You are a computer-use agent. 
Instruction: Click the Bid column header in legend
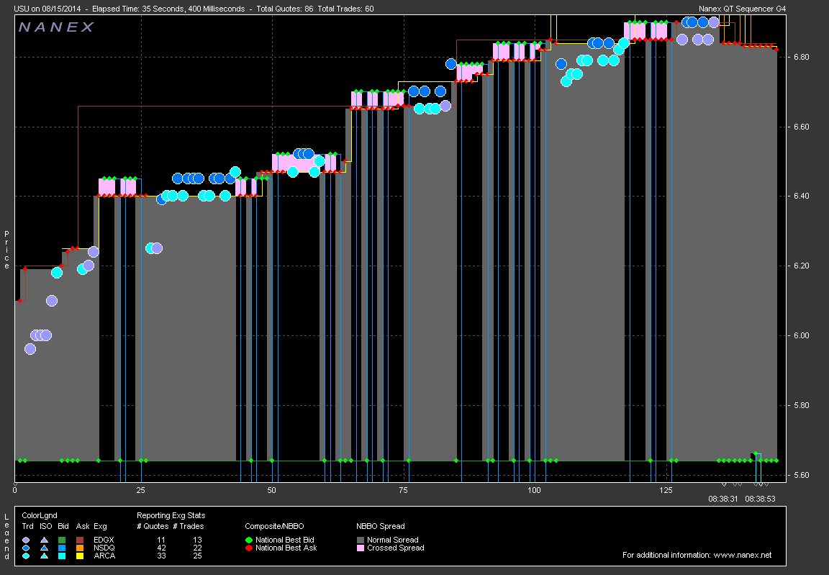tap(63, 526)
